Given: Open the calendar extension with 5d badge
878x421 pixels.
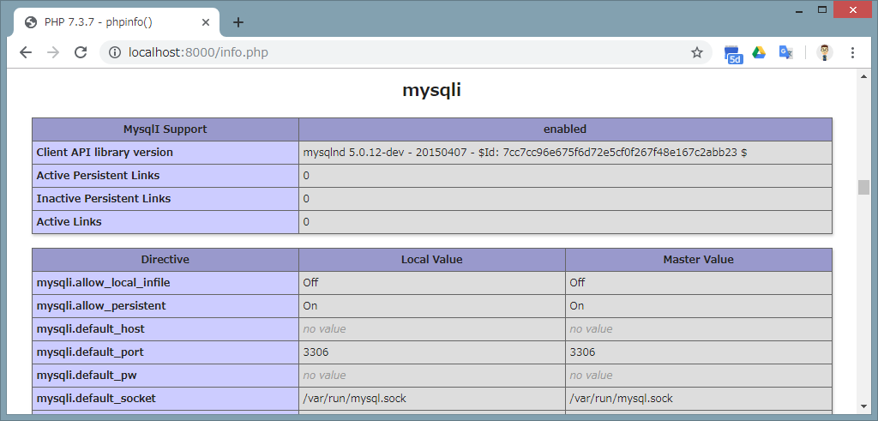Looking at the screenshot, I should 733,53.
